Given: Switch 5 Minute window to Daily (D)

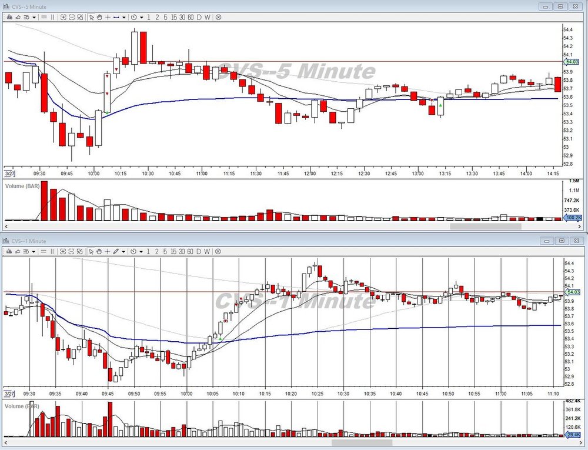Looking at the screenshot, I should [x=199, y=17].
